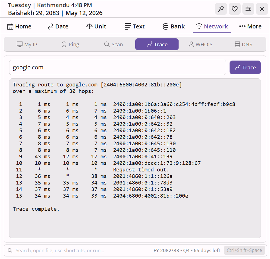Screen dimensions: 270x259
Task: Open the Home tab
Action: tap(19, 26)
